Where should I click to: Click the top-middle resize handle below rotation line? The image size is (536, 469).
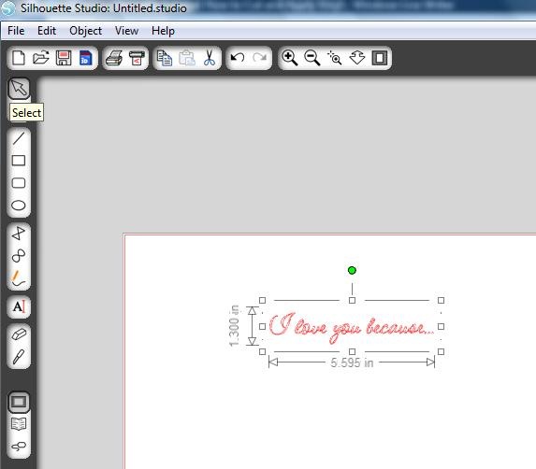coord(352,301)
